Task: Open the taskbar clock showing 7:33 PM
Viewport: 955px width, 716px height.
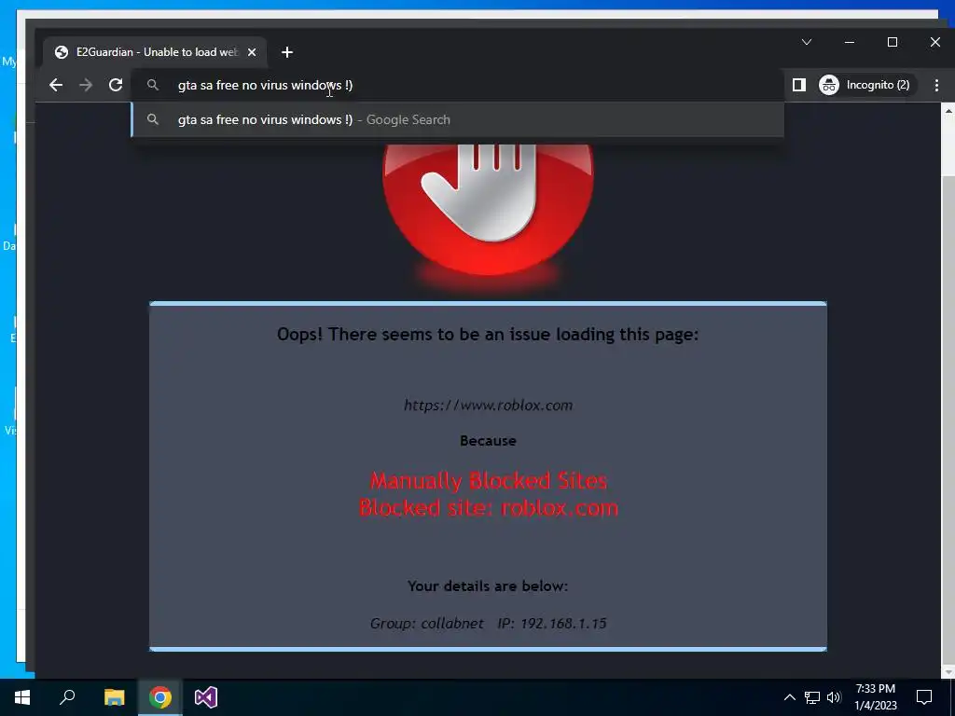Action: point(875,697)
